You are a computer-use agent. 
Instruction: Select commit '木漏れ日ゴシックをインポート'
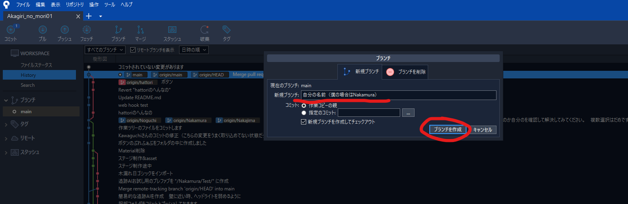coord(146,174)
